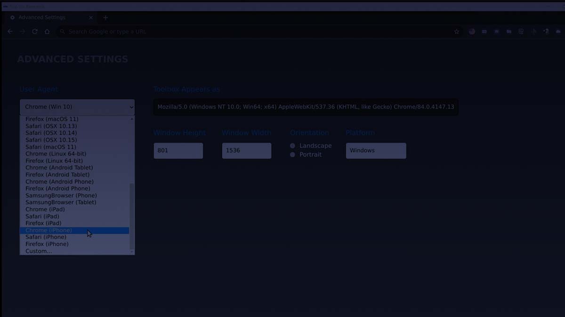
Task: Reload the page with the refresh icon
Action: (34, 31)
